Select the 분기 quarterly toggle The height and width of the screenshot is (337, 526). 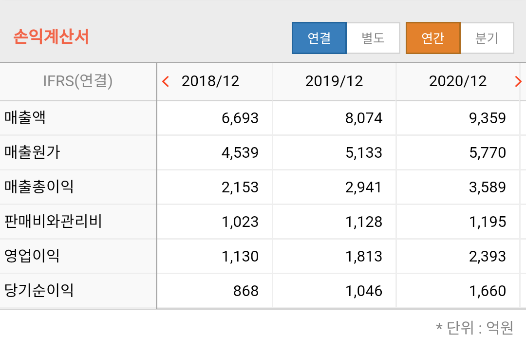[487, 38]
